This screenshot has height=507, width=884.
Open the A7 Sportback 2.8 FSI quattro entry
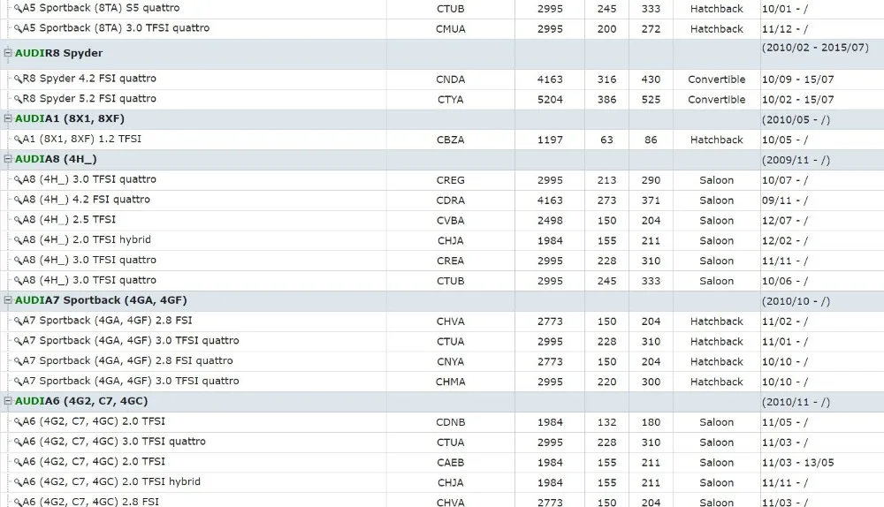pyautogui.click(x=127, y=360)
